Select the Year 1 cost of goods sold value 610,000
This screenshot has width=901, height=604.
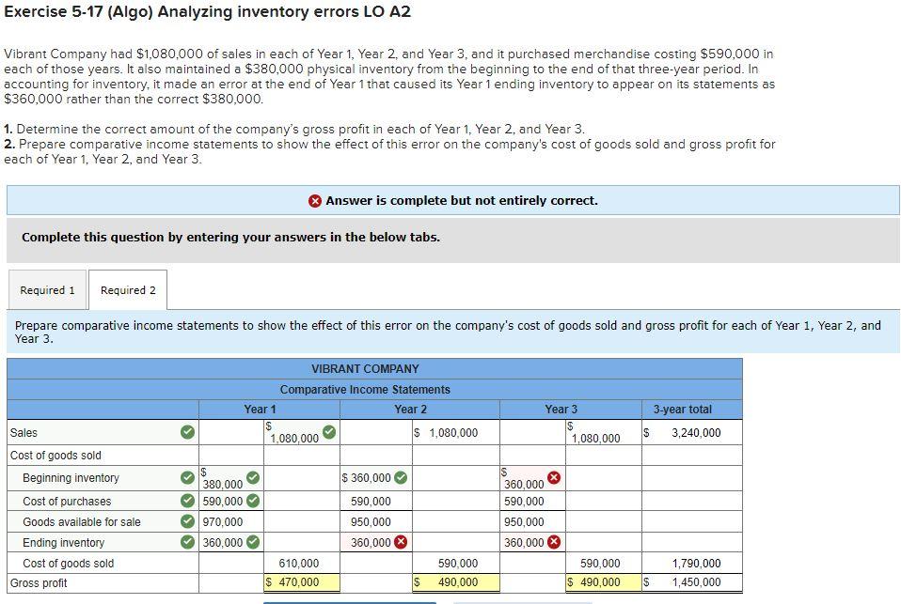pos(299,564)
